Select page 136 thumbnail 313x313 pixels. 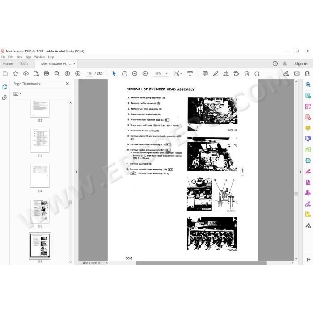(40, 246)
